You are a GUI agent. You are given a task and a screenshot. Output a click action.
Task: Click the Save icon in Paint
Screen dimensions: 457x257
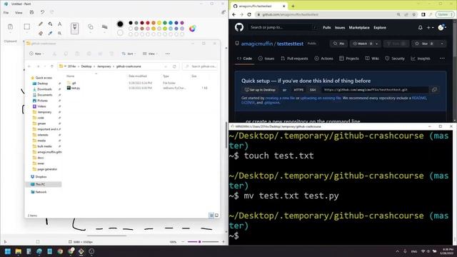[x=31, y=12]
